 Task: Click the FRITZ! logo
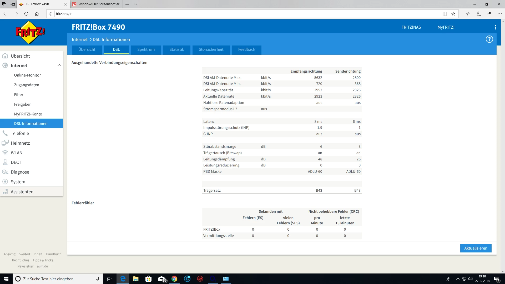[x=30, y=32]
